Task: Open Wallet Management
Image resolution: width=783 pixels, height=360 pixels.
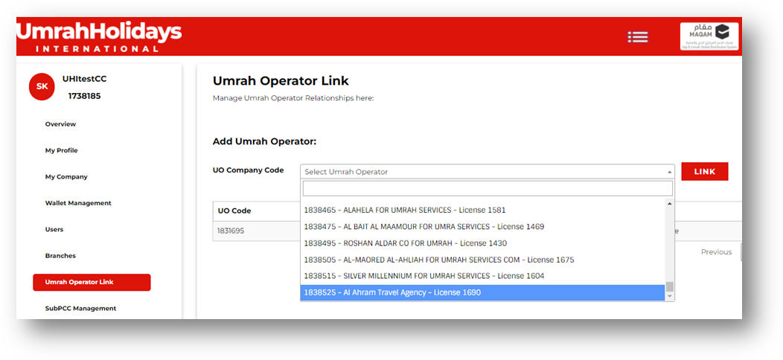Action: (x=78, y=203)
